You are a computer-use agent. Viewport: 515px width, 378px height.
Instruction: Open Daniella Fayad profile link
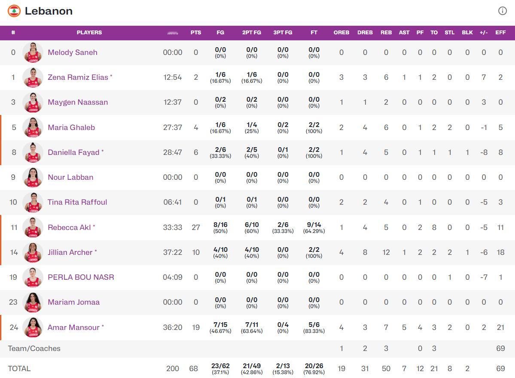coord(73,152)
